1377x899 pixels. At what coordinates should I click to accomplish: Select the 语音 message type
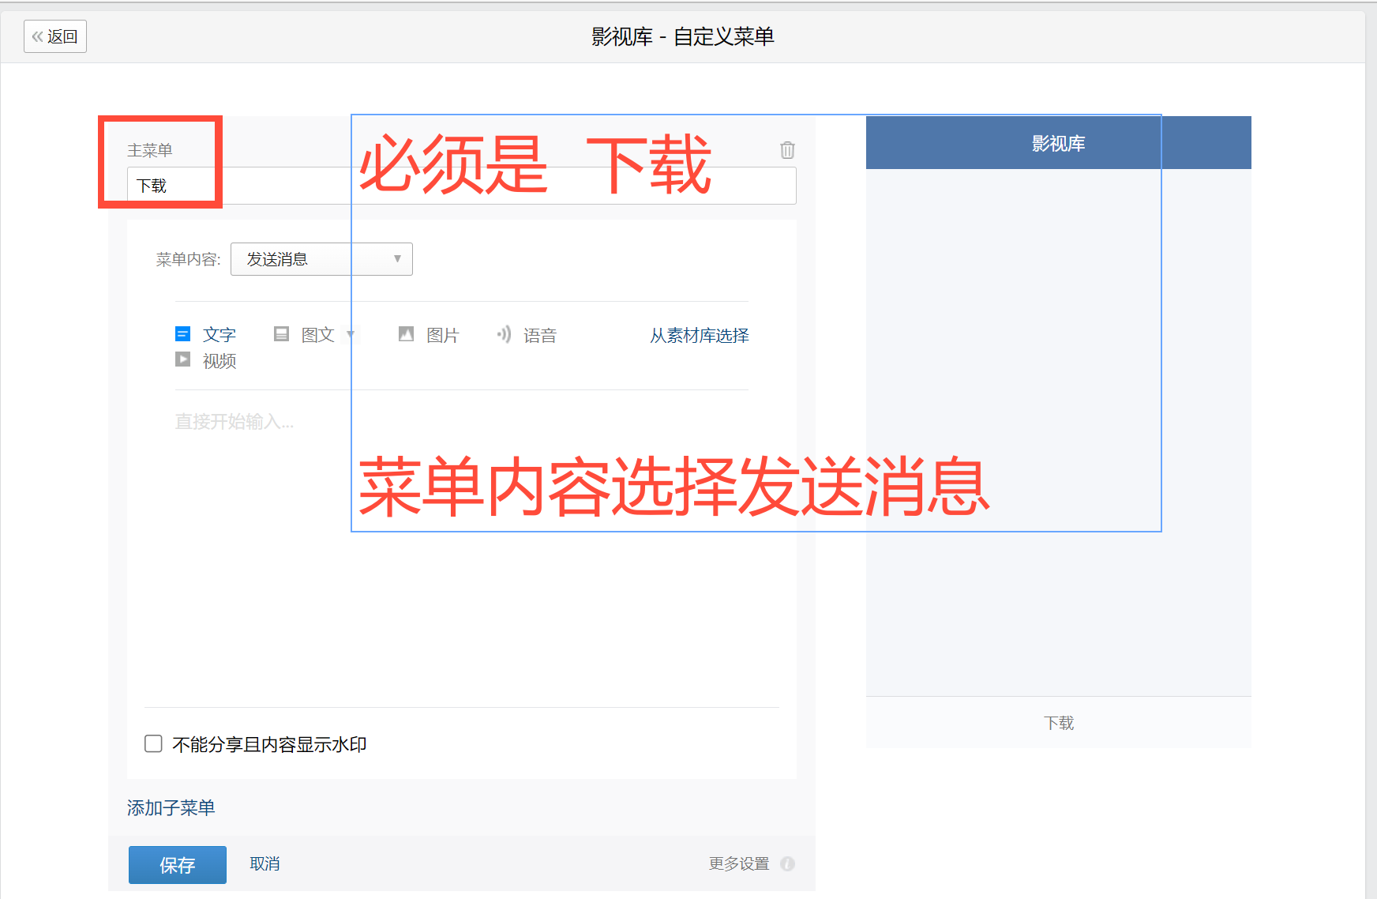(527, 335)
